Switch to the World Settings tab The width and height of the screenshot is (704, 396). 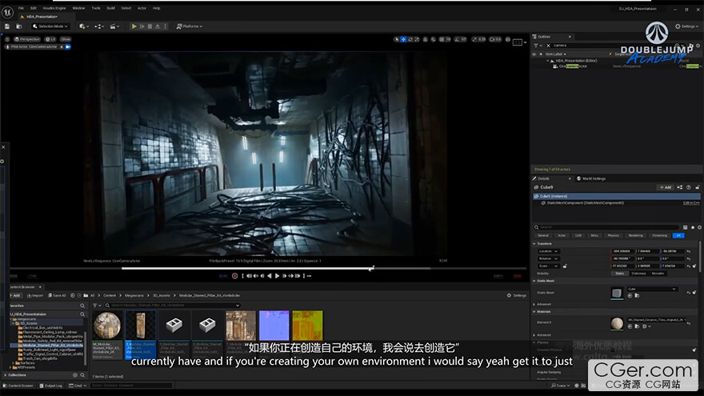[593, 178]
